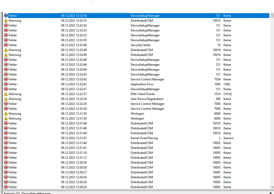This screenshot has height=194, width=274.
Task: Click event ID 360 cell
Action: [x=218, y=99]
